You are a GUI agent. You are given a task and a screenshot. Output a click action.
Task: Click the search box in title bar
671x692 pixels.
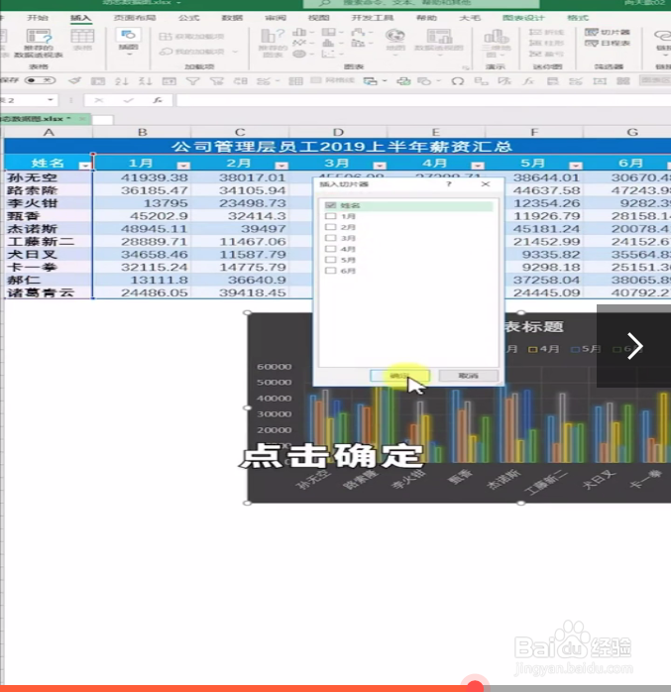421,3
